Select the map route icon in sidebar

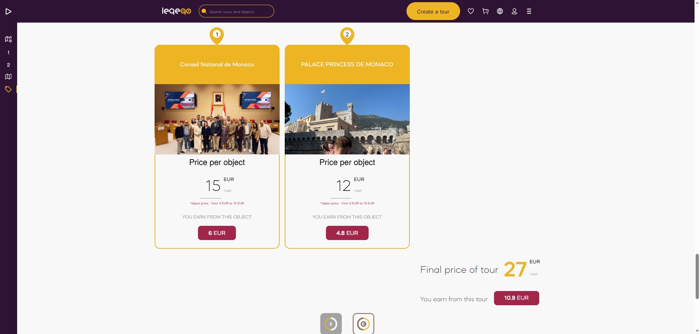[x=8, y=39]
